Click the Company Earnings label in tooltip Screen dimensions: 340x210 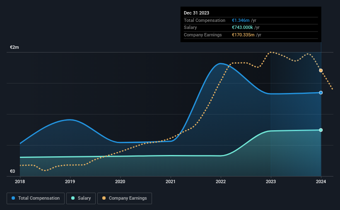click(x=203, y=35)
